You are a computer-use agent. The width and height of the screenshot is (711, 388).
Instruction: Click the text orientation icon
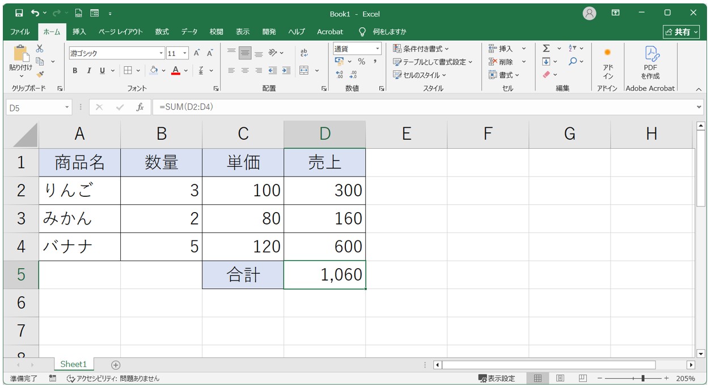273,53
